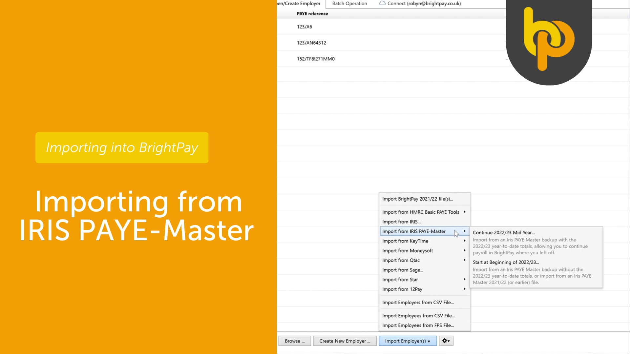
Task: Choose Continue 2022/23 Mid Year option
Action: point(504,232)
